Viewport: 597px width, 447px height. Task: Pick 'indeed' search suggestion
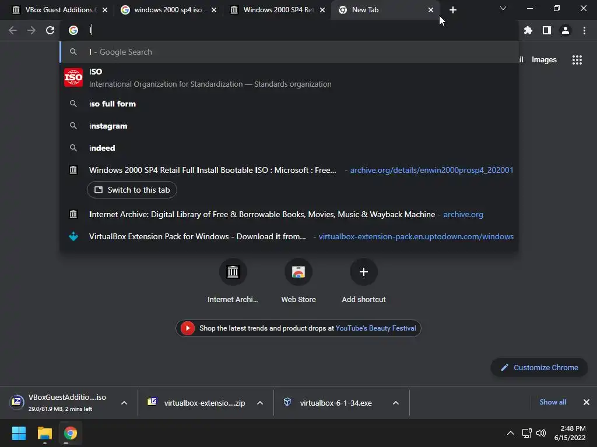pos(289,148)
